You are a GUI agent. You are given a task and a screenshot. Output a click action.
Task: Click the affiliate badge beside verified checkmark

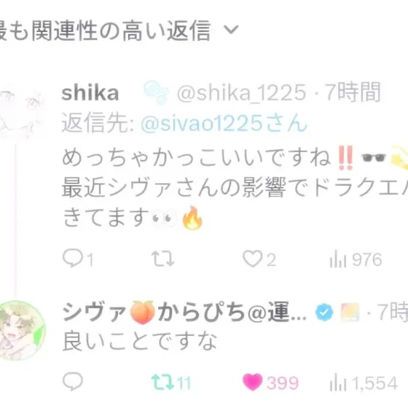point(350,313)
